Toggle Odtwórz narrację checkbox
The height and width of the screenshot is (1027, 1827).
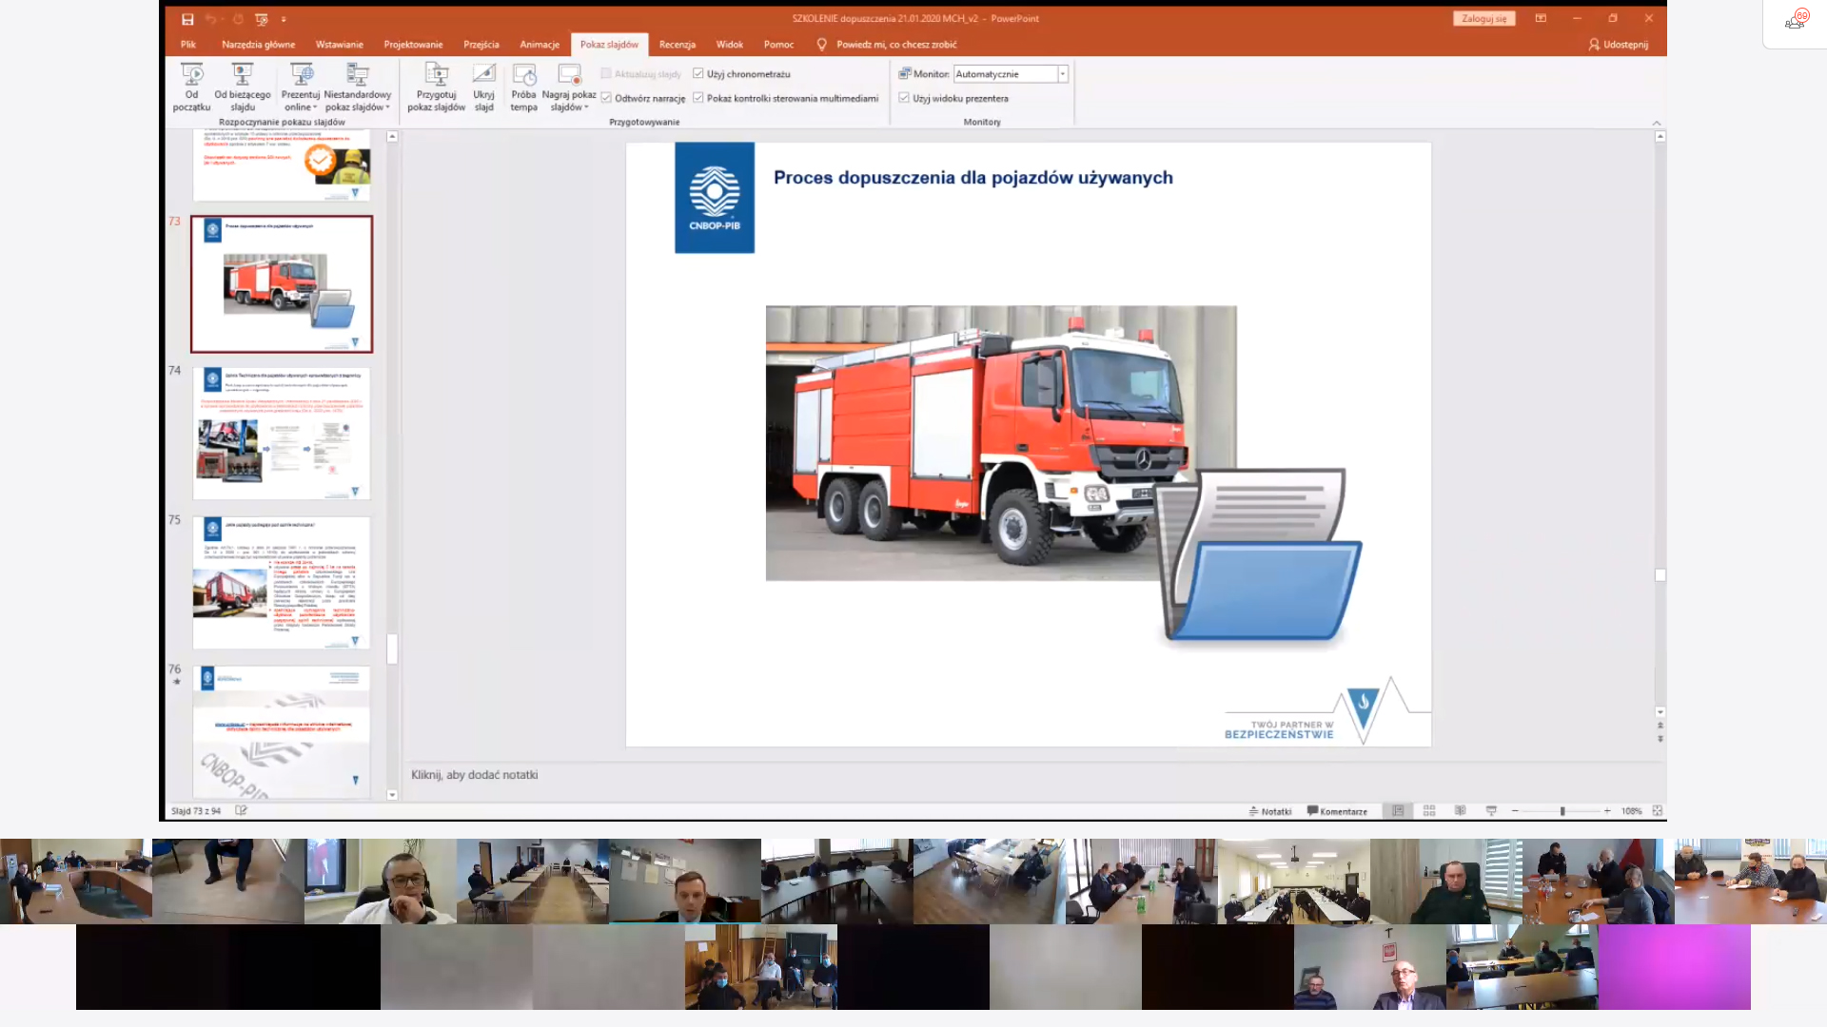606,98
